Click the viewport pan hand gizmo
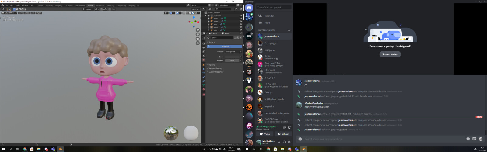487x152 pixels. click(x=198, y=34)
